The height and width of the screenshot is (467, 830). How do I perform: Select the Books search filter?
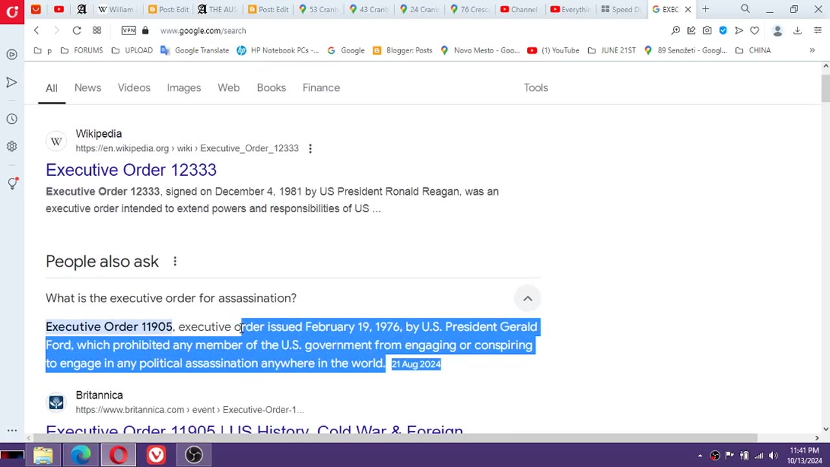click(271, 88)
